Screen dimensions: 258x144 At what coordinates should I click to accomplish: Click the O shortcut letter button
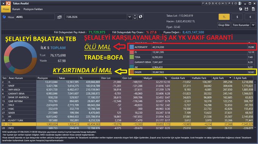236,3
